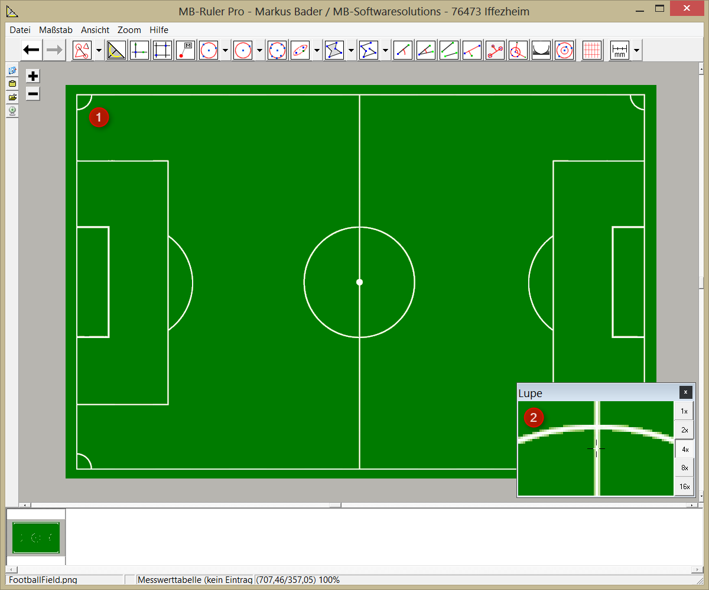Viewport: 709px width, 590px height.
Task: Select the parallel lines distance tool
Action: click(x=449, y=50)
